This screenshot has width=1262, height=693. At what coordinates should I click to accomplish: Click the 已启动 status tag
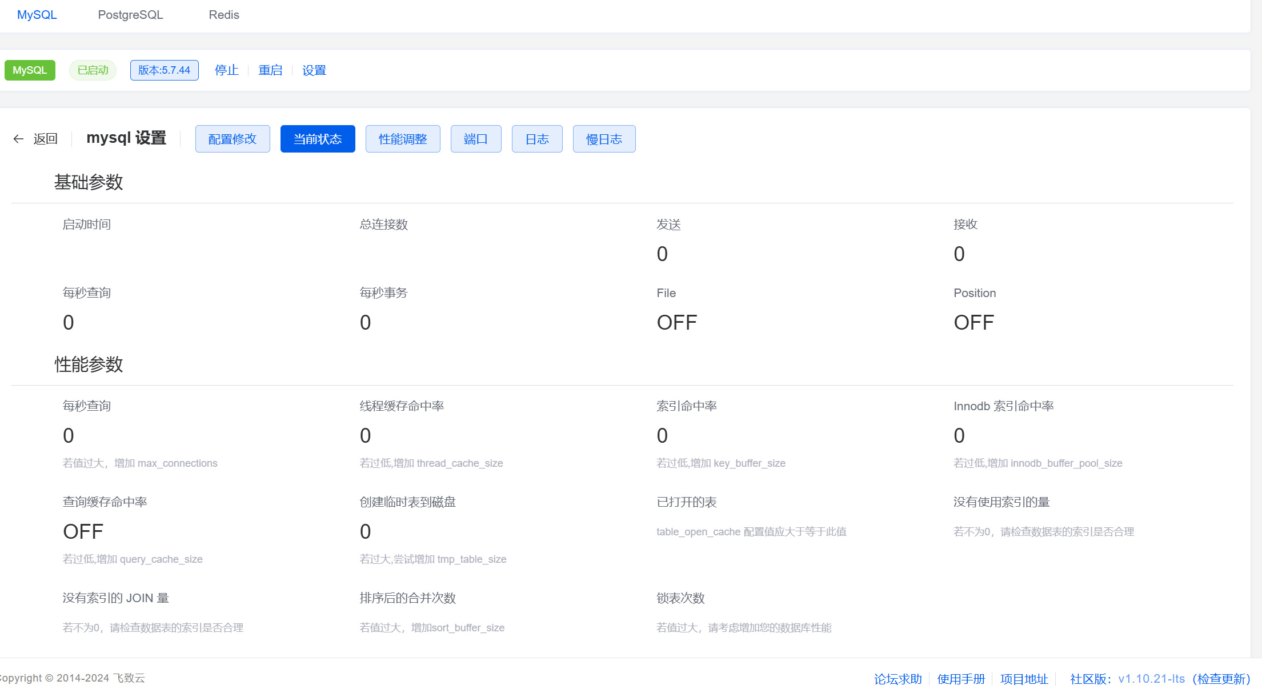[93, 70]
